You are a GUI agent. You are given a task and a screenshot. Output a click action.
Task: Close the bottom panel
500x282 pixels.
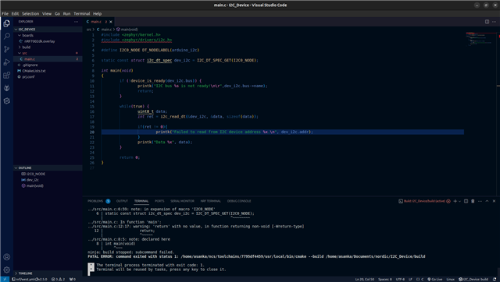pyautogui.click(x=494, y=201)
